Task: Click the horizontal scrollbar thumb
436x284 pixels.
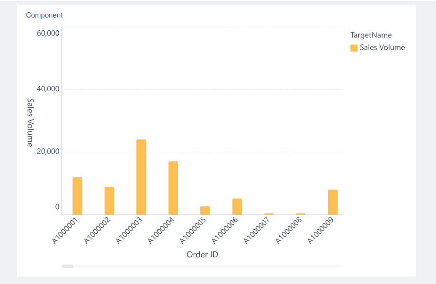Action: pos(67,266)
